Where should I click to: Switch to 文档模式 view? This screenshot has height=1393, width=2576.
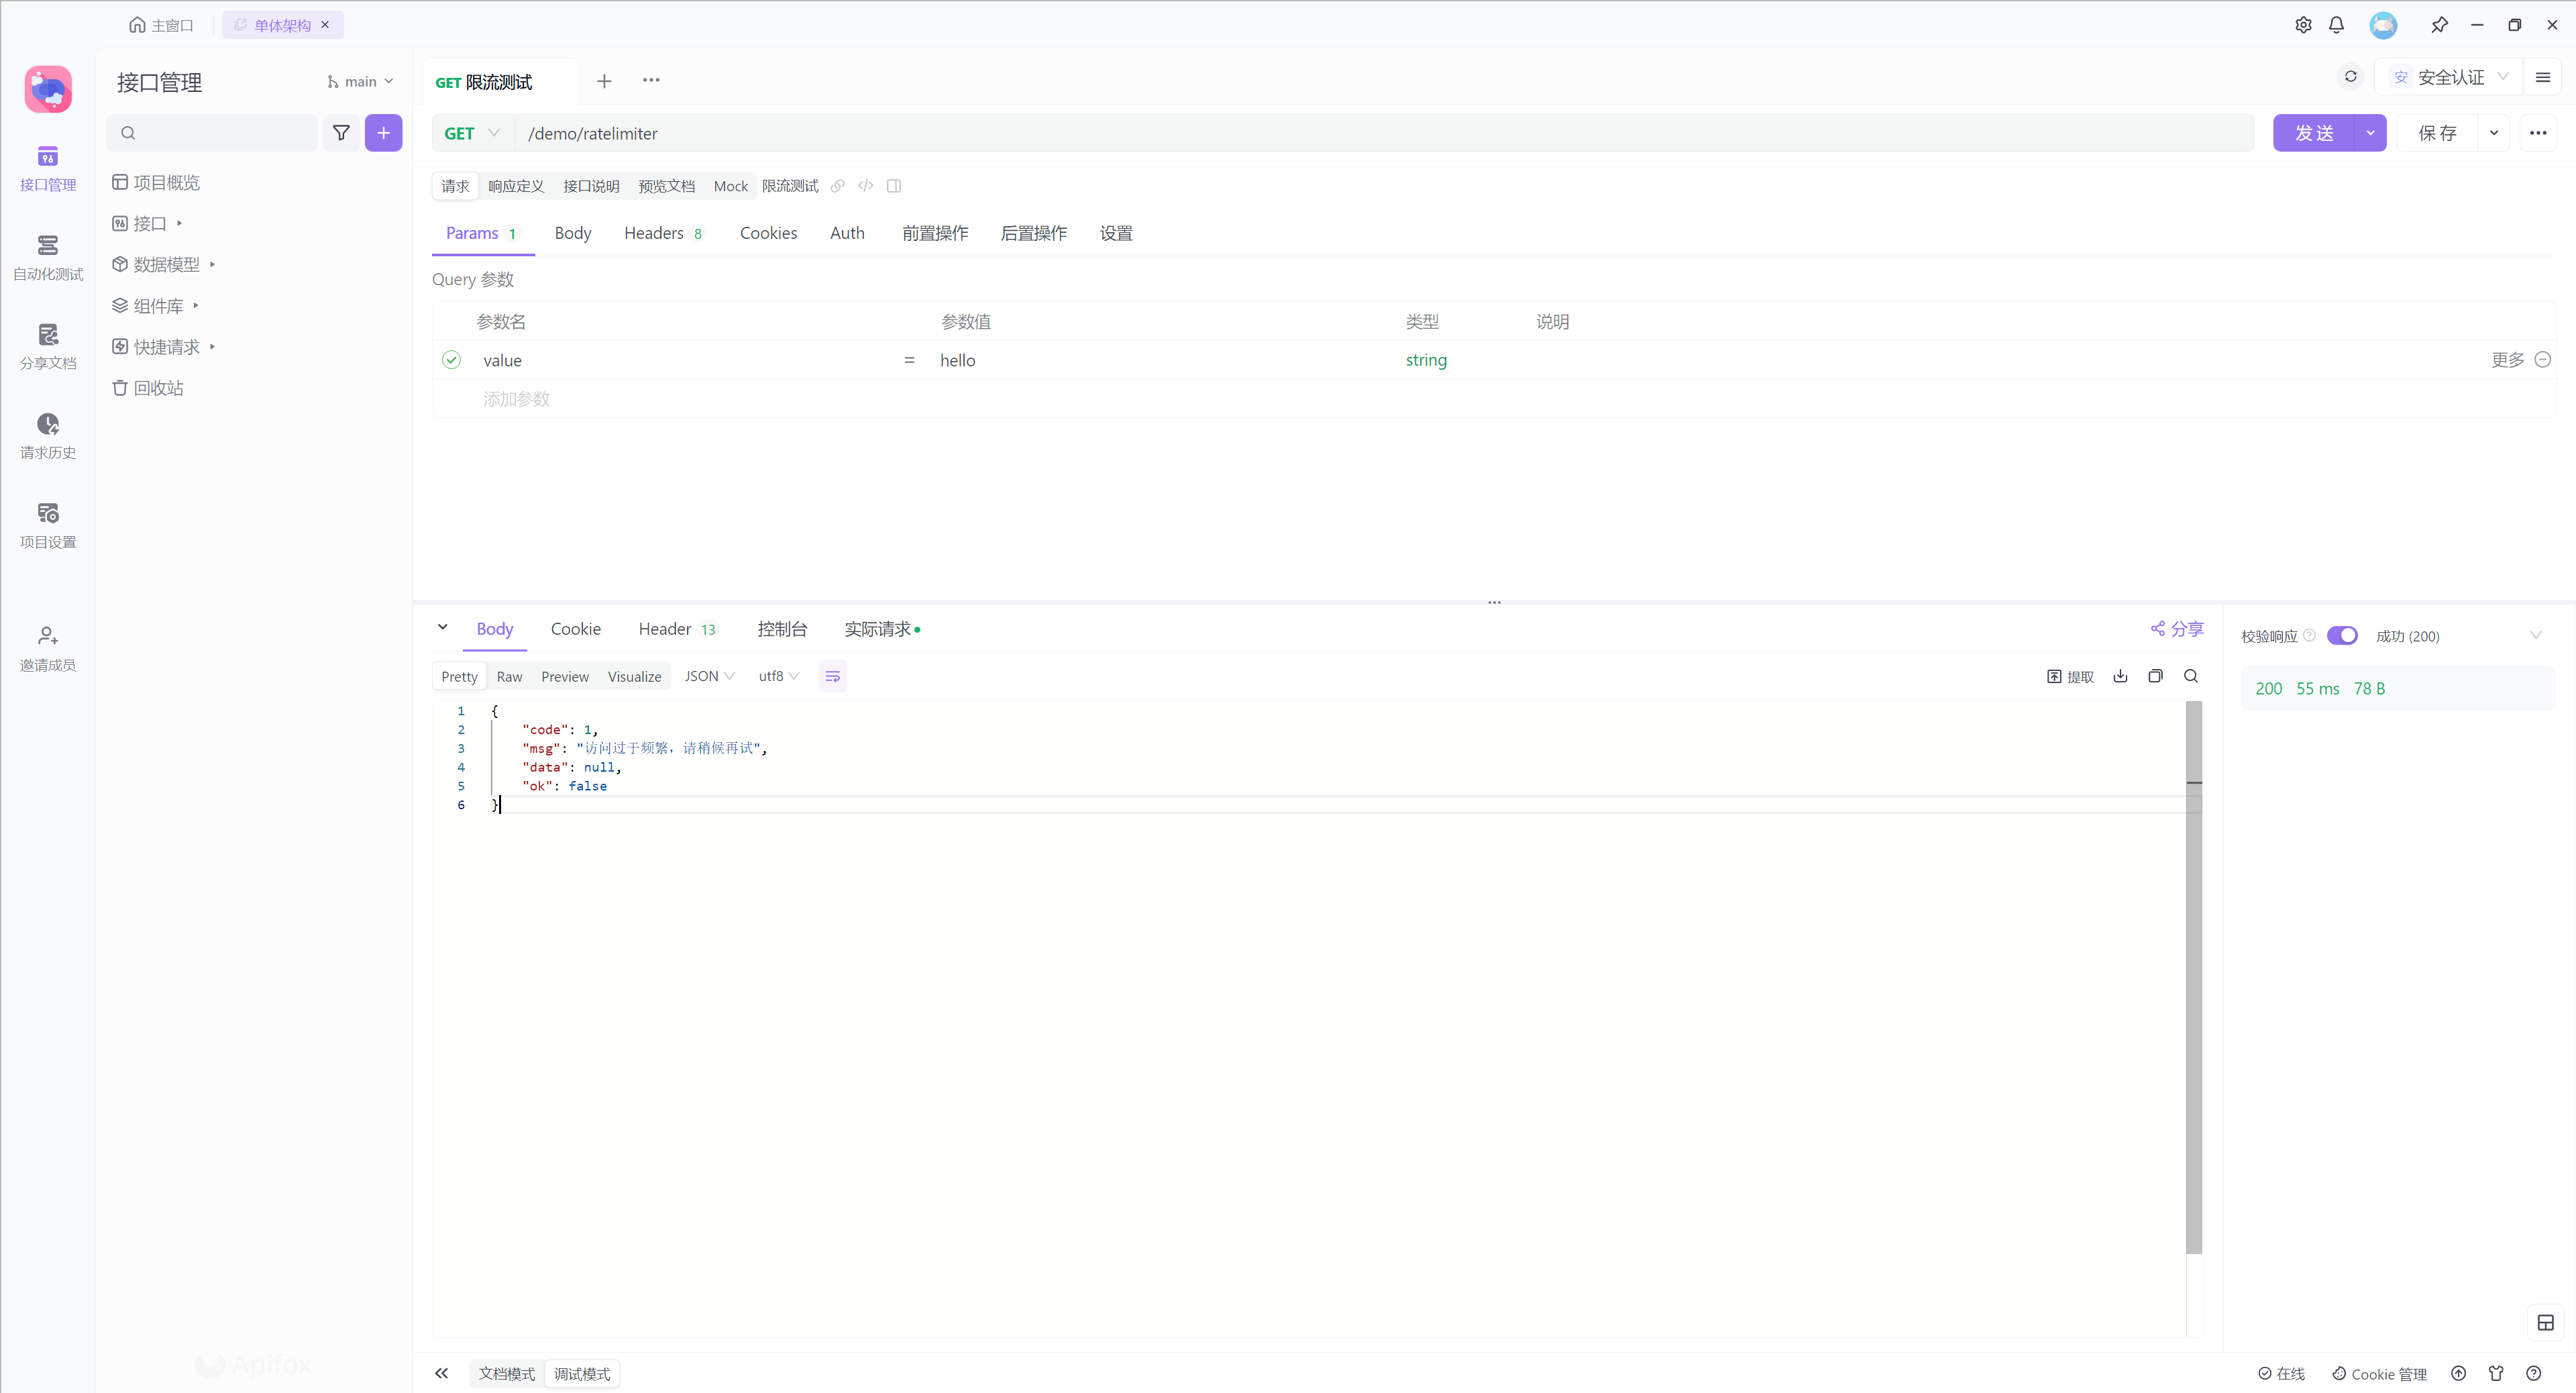click(507, 1374)
